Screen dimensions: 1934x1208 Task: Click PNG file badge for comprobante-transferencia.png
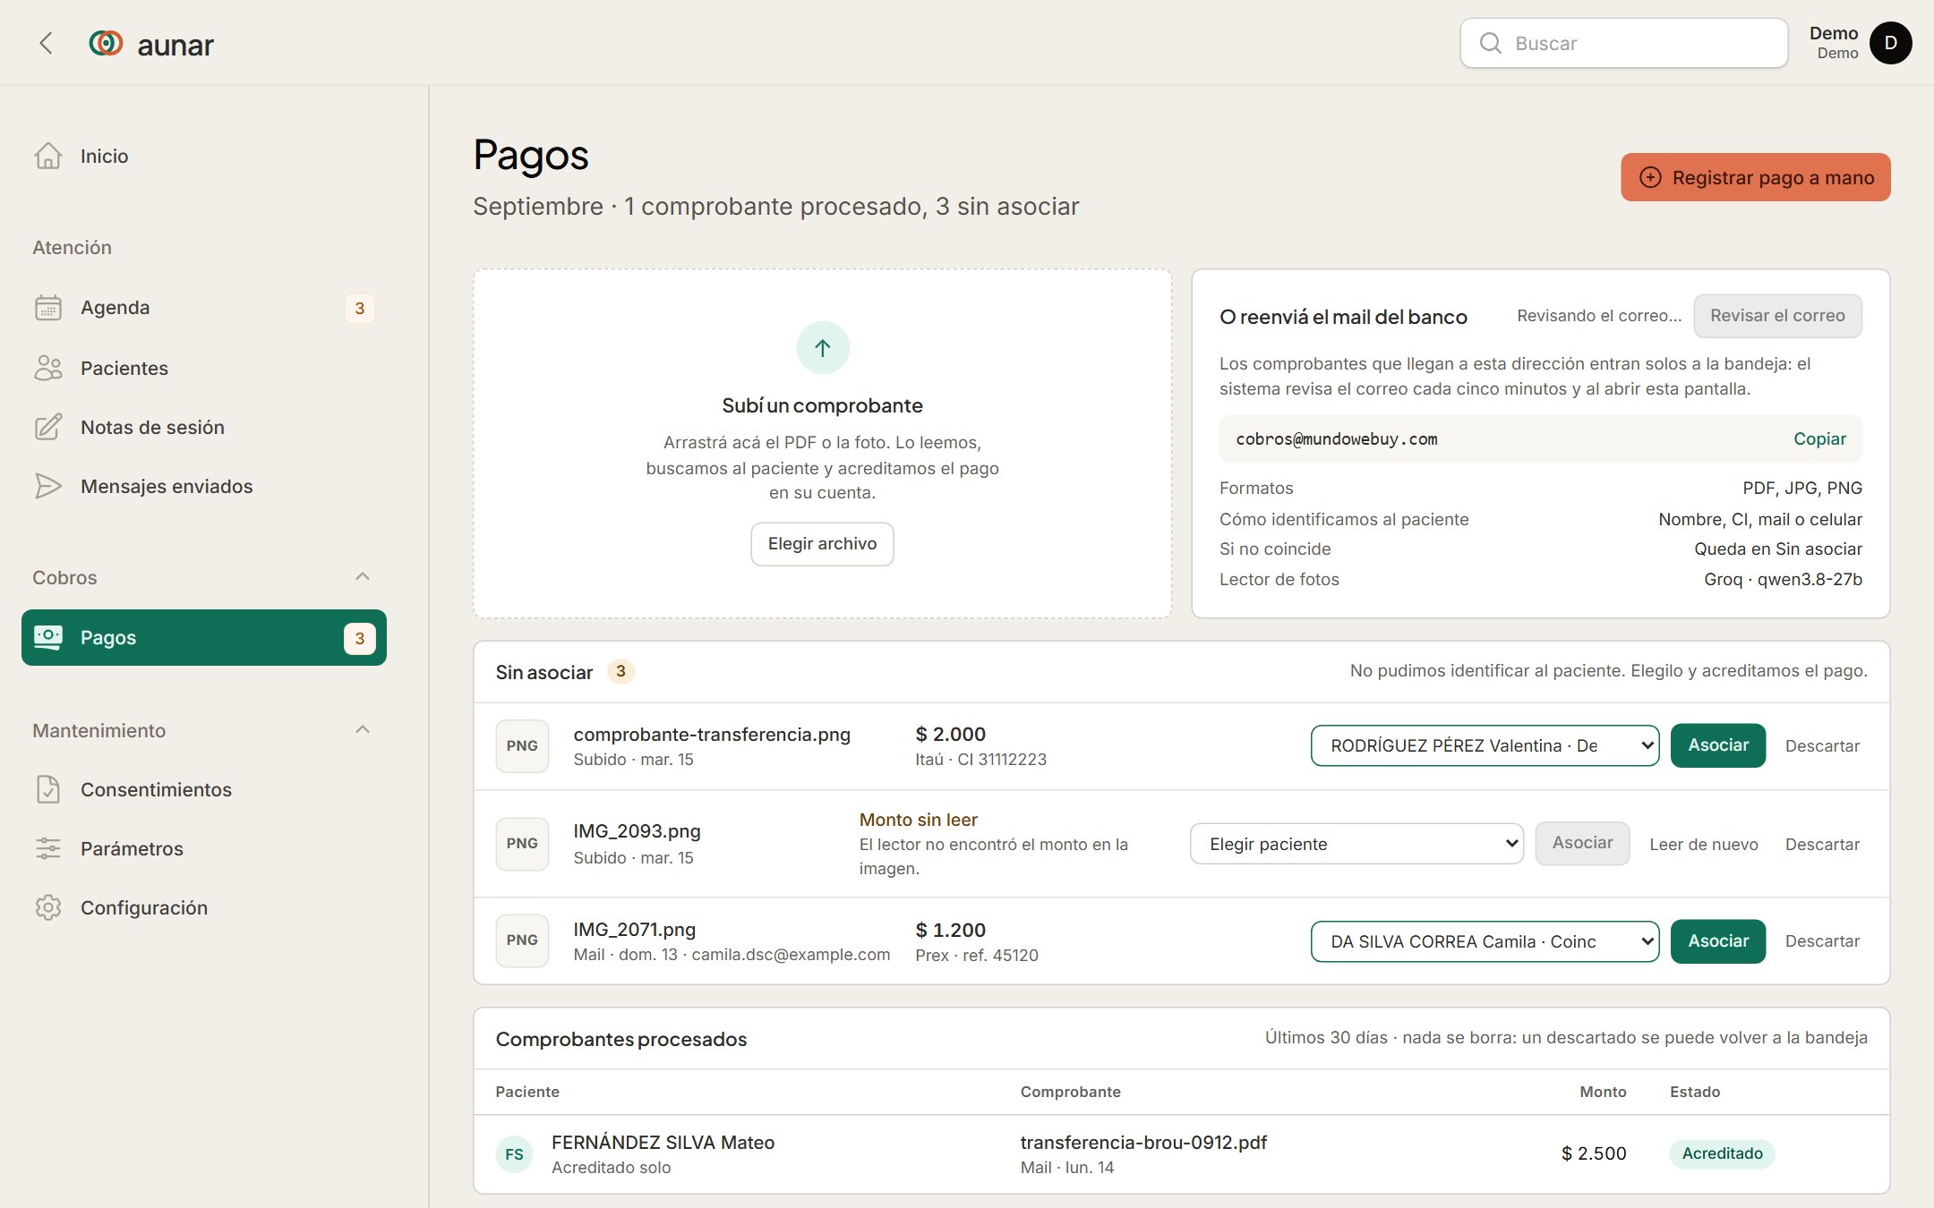pyautogui.click(x=522, y=746)
